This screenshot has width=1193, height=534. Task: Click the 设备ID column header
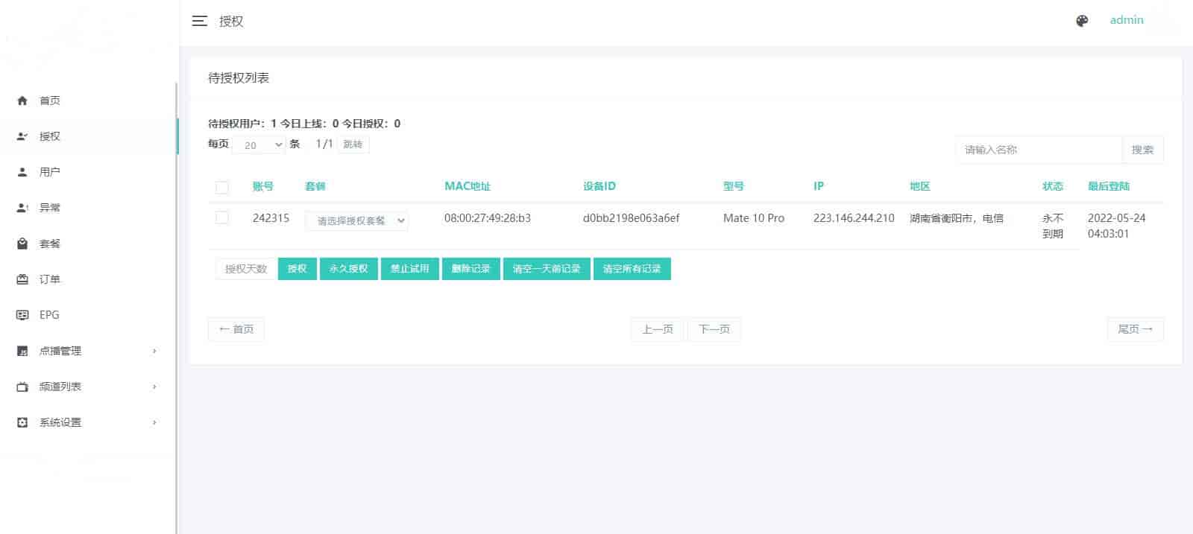[x=599, y=186]
